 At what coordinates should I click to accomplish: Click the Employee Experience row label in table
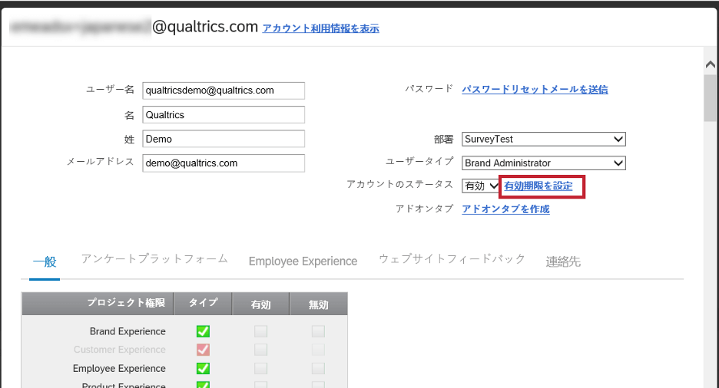pyautogui.click(x=119, y=368)
